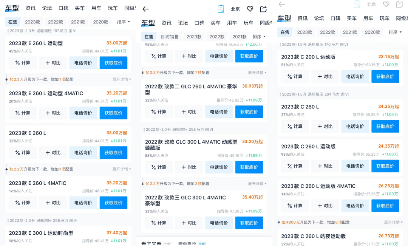408x246 pixels.
Task: Select the 2022款 filter chip in the right panel
Action: [328, 32]
